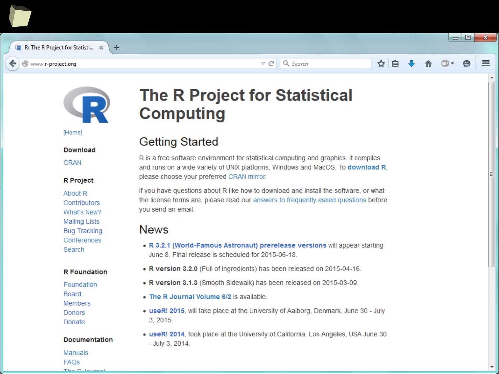Close the R Project tab
The height and width of the screenshot is (374, 499).
101,47
